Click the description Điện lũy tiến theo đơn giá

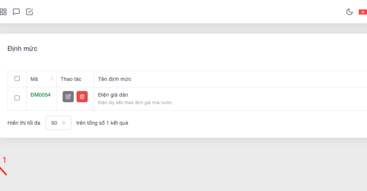(135, 103)
